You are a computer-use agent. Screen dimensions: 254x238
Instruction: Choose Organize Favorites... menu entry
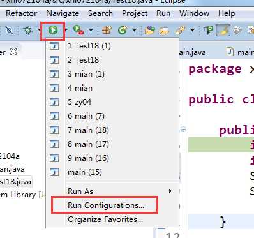point(112,219)
